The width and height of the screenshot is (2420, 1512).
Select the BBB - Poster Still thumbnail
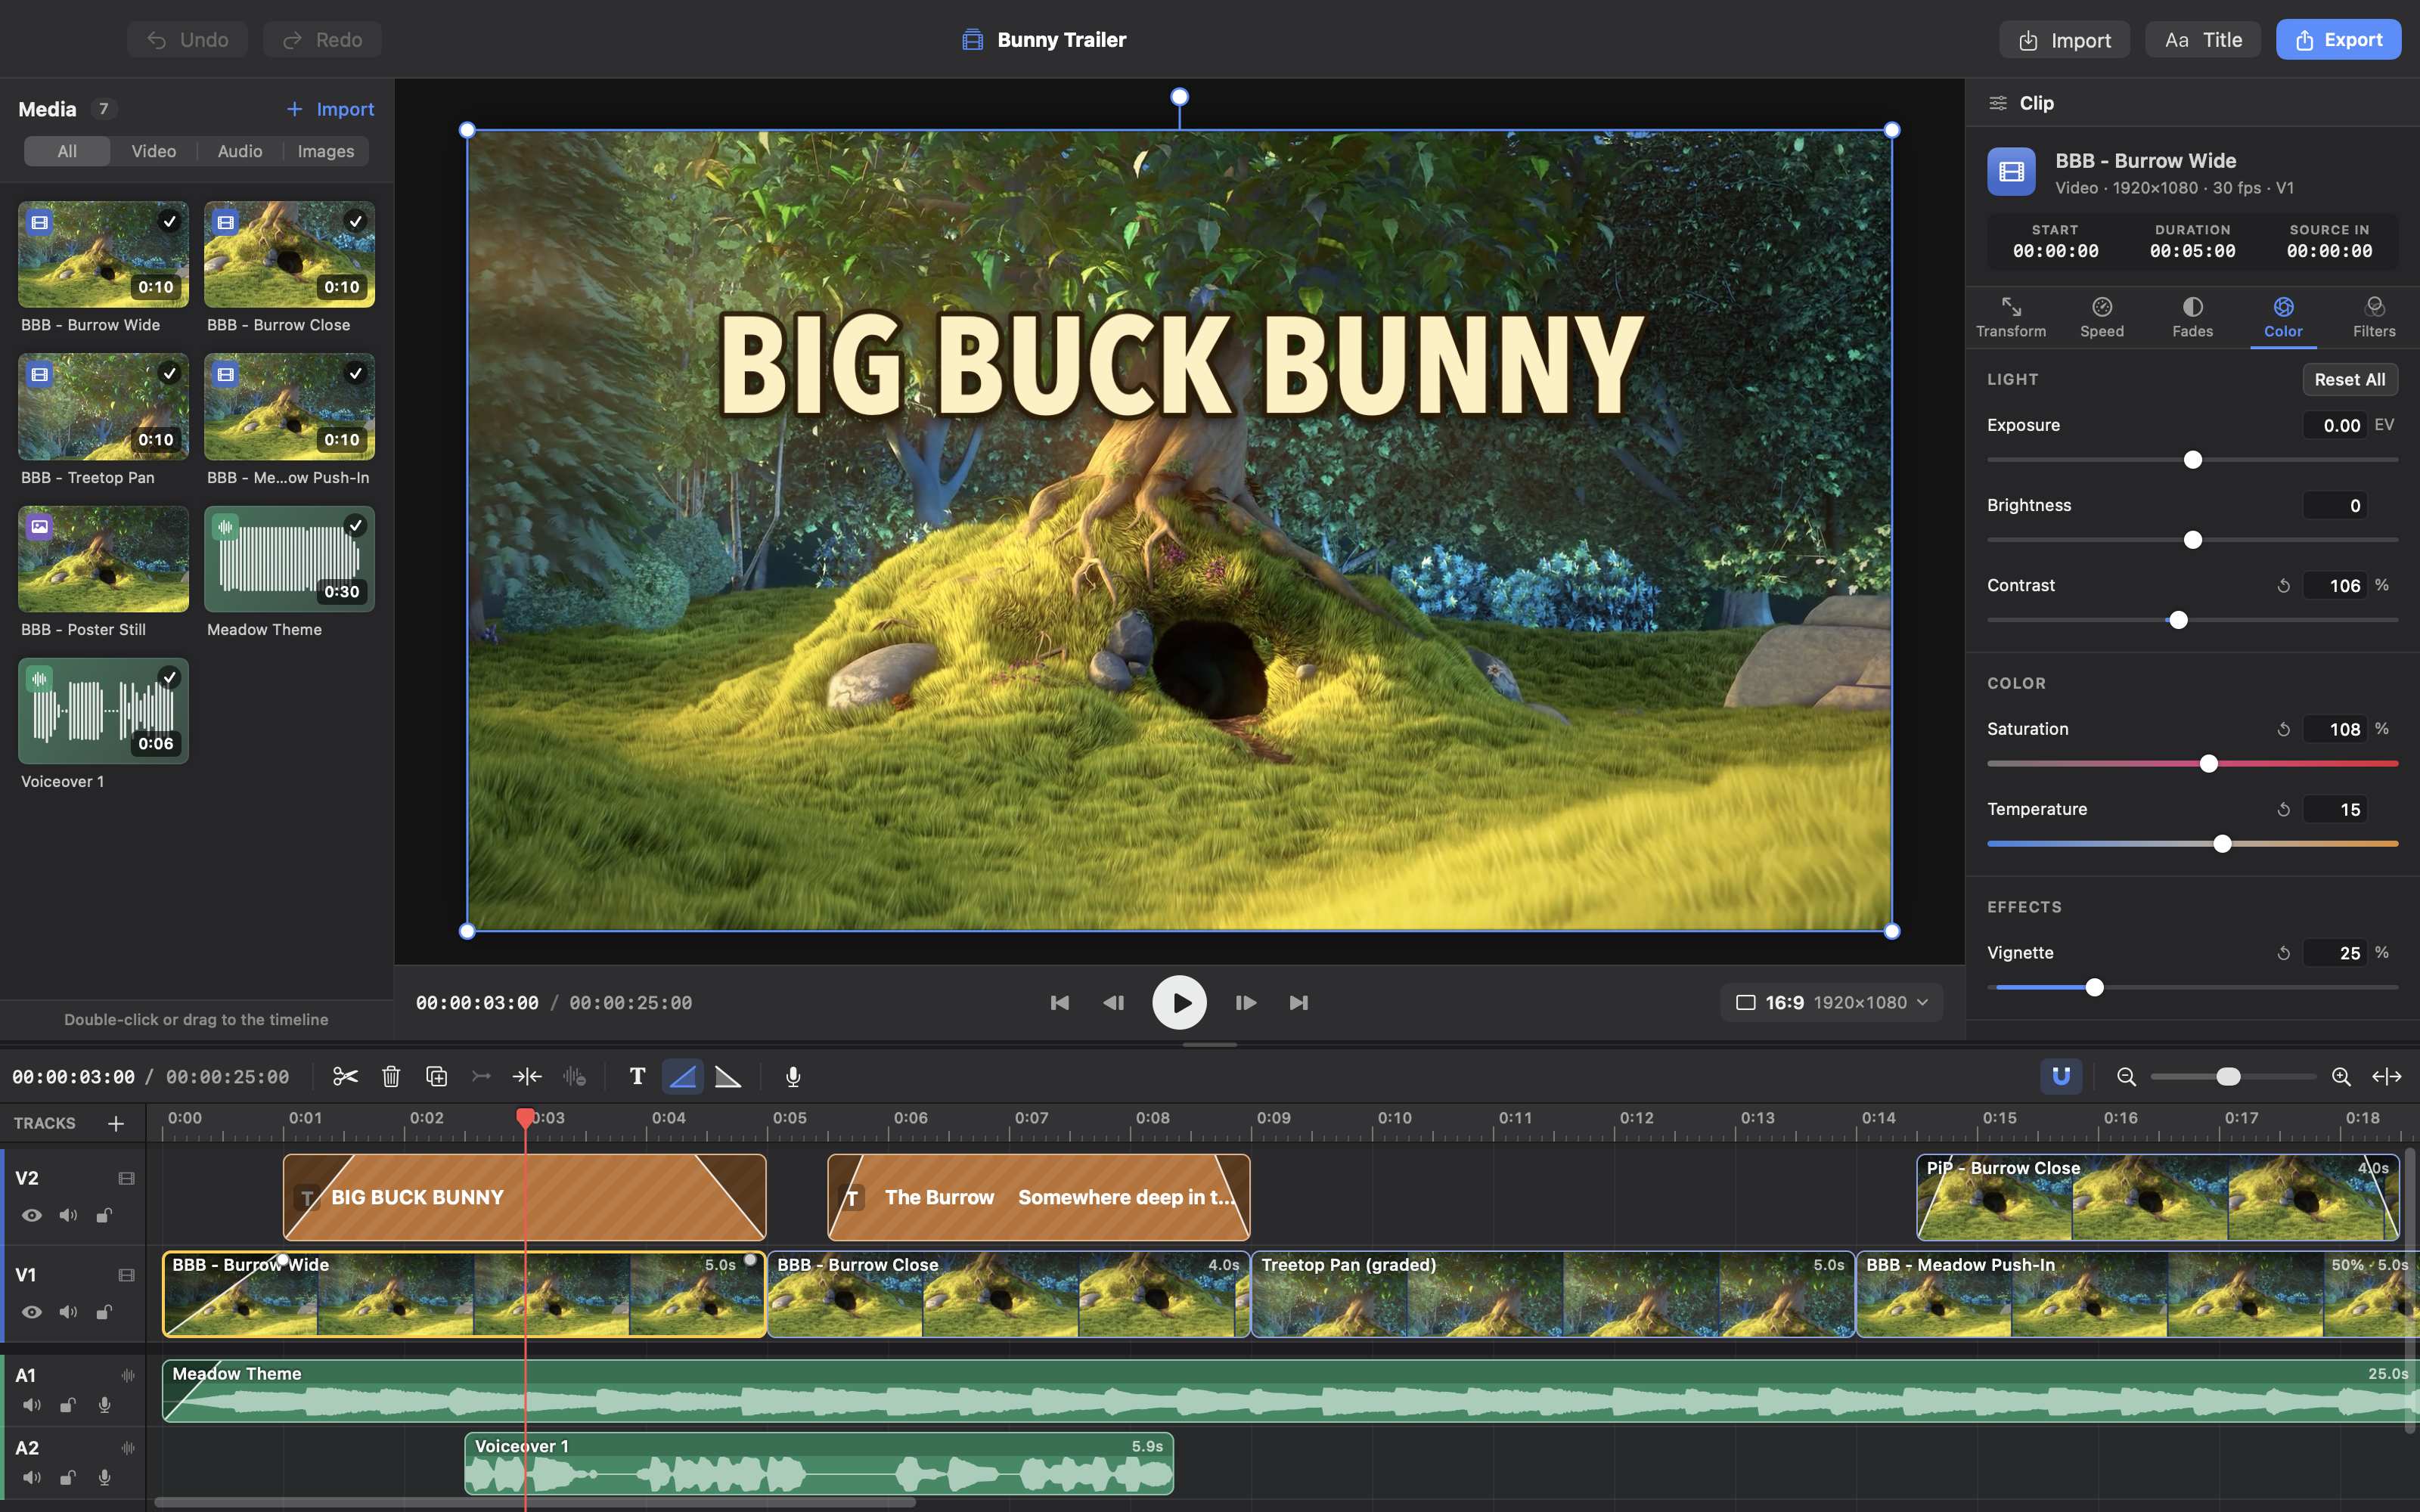point(103,559)
